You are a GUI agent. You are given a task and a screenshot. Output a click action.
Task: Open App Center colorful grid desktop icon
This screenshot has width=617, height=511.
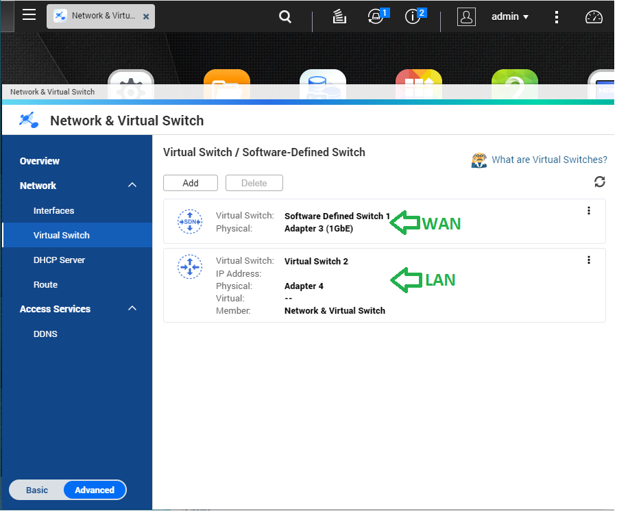pyautogui.click(x=419, y=84)
